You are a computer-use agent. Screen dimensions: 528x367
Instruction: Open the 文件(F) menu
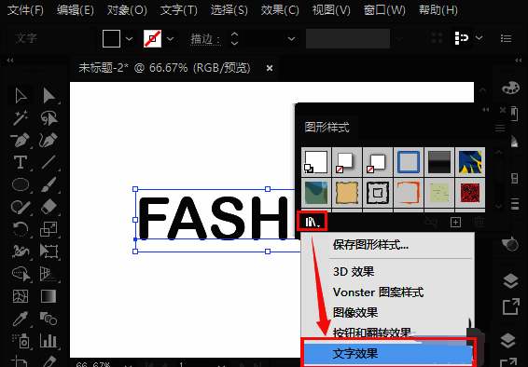point(25,10)
